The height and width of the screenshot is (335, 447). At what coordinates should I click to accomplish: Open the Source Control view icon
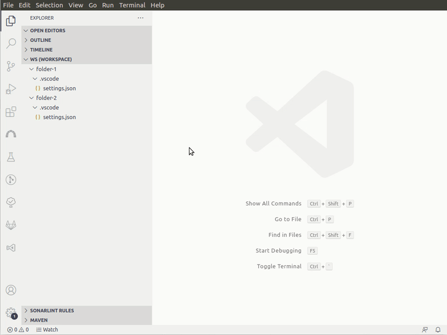[11, 66]
